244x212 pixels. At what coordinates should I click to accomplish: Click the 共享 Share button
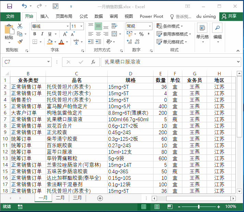(231, 16)
